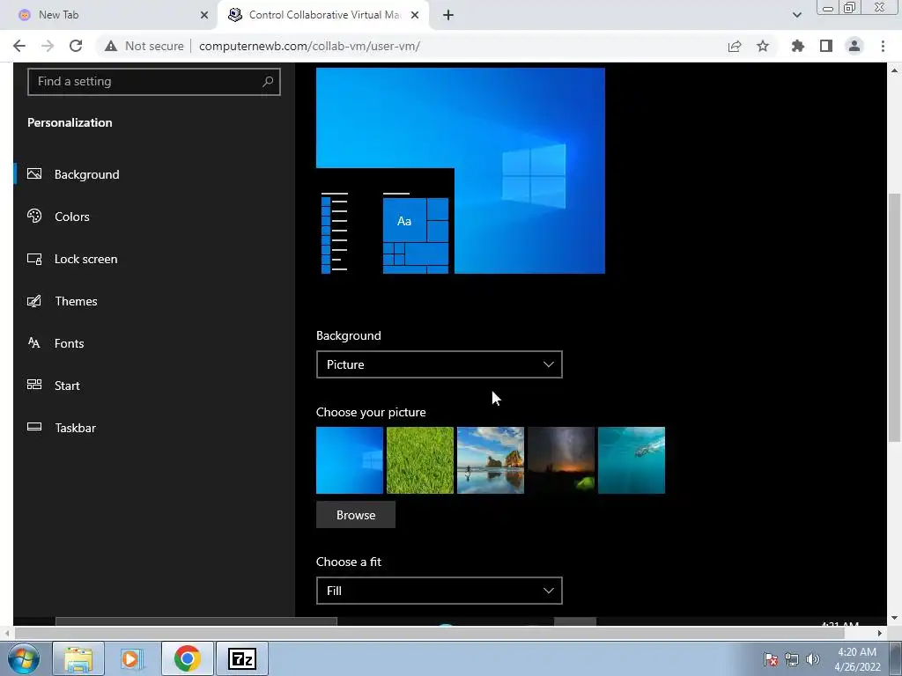This screenshot has width=902, height=676.
Task: Click the Start tiles icon
Action: click(x=34, y=385)
